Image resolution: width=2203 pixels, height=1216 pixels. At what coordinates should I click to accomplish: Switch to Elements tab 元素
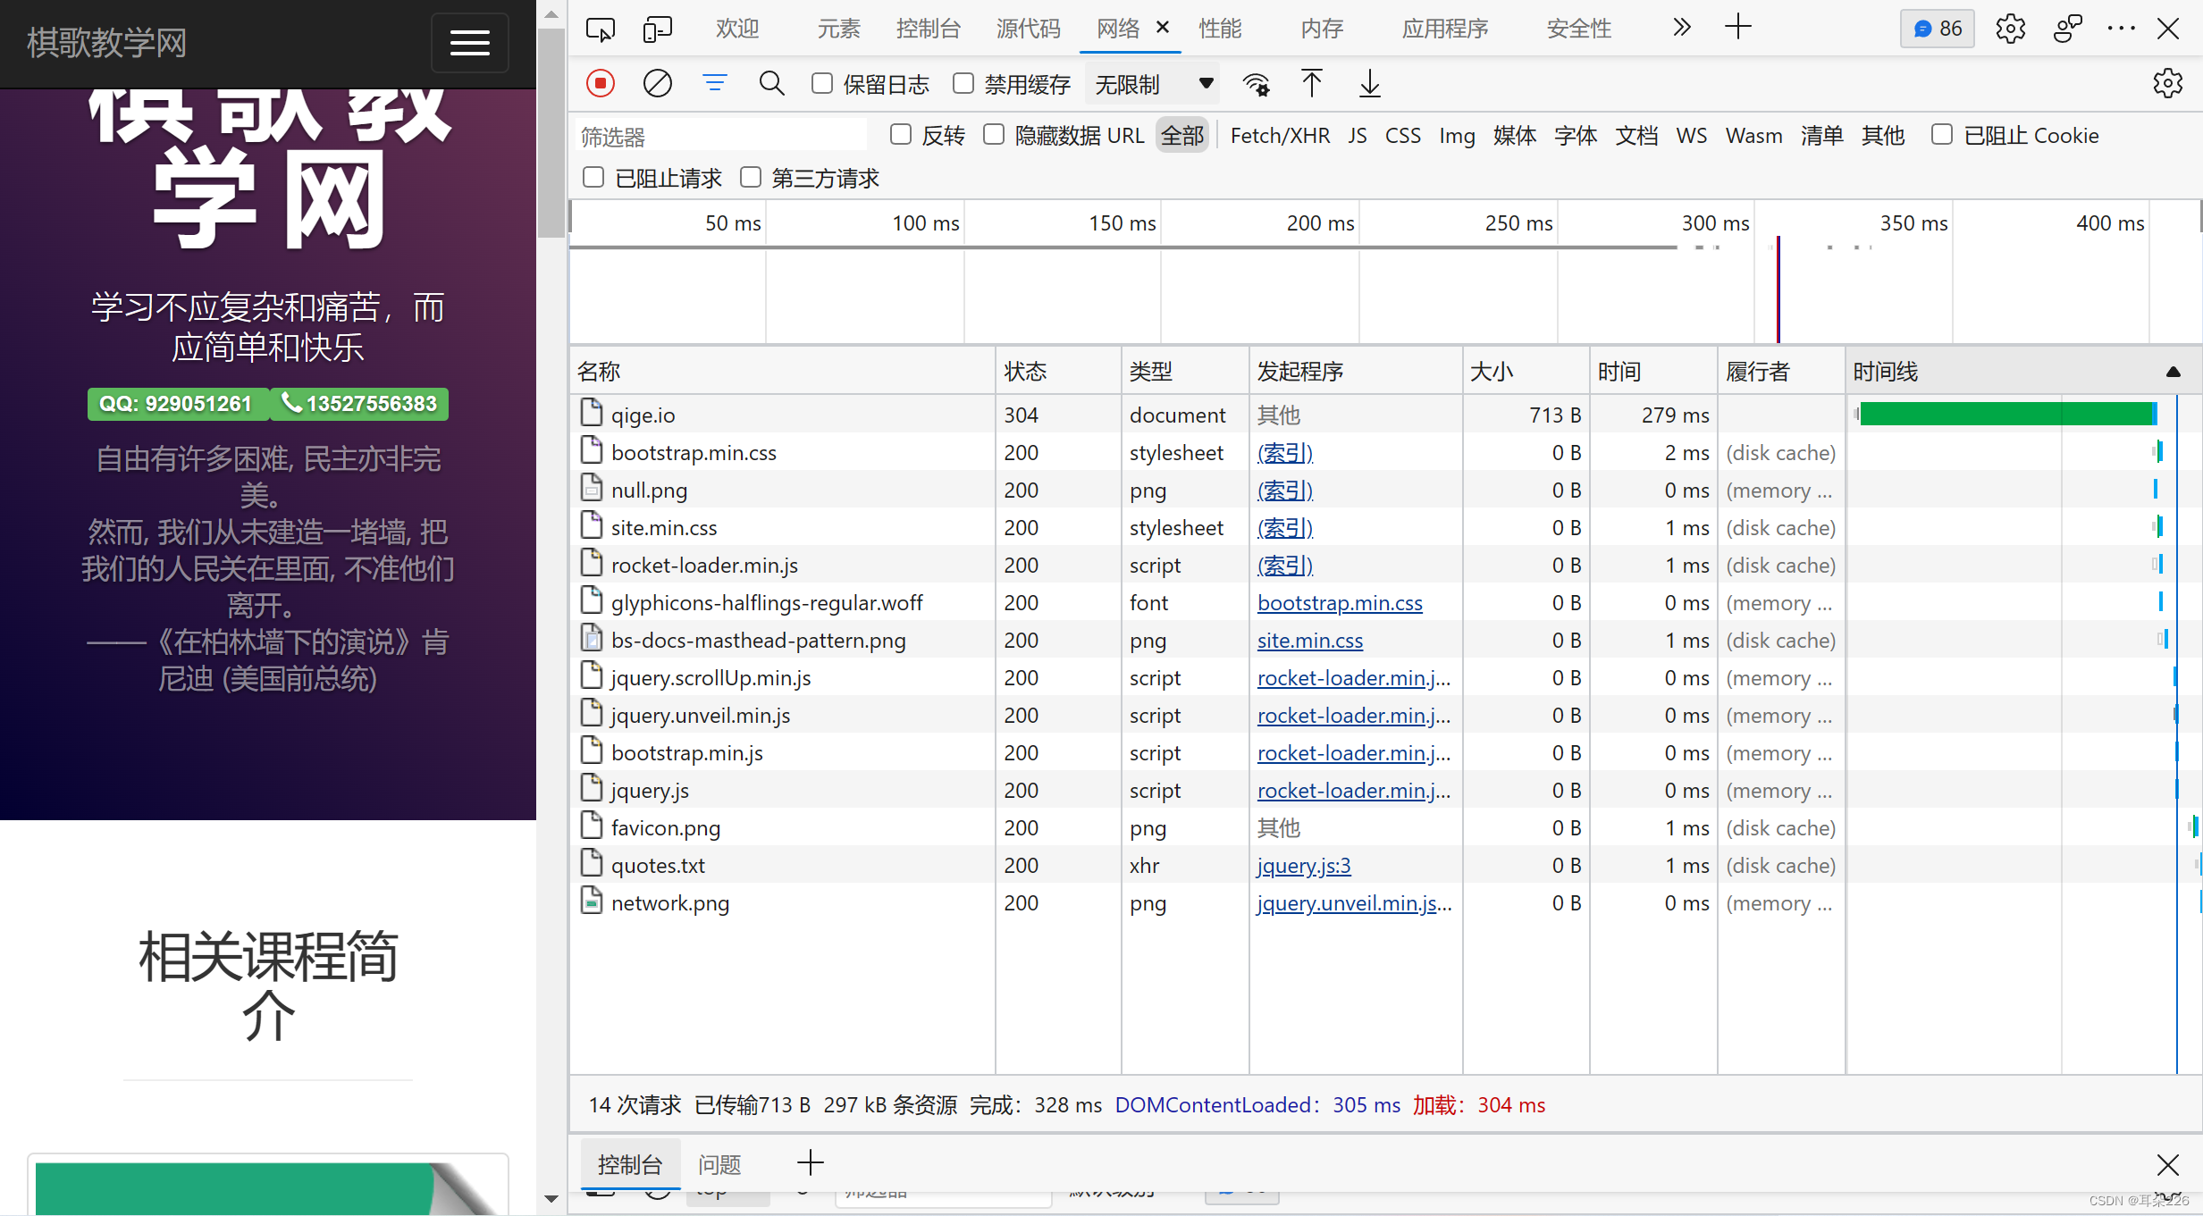pos(838,29)
